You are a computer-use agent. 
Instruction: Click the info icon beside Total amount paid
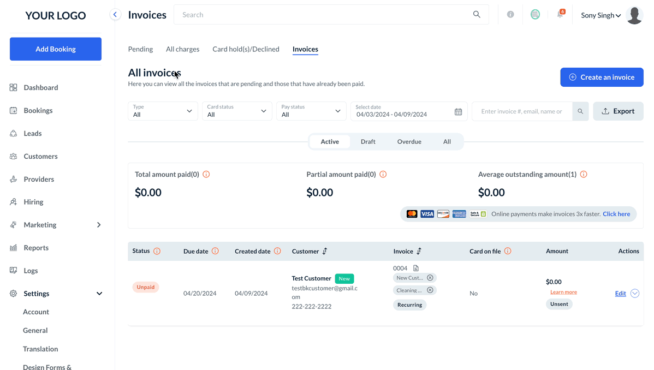[206, 175]
